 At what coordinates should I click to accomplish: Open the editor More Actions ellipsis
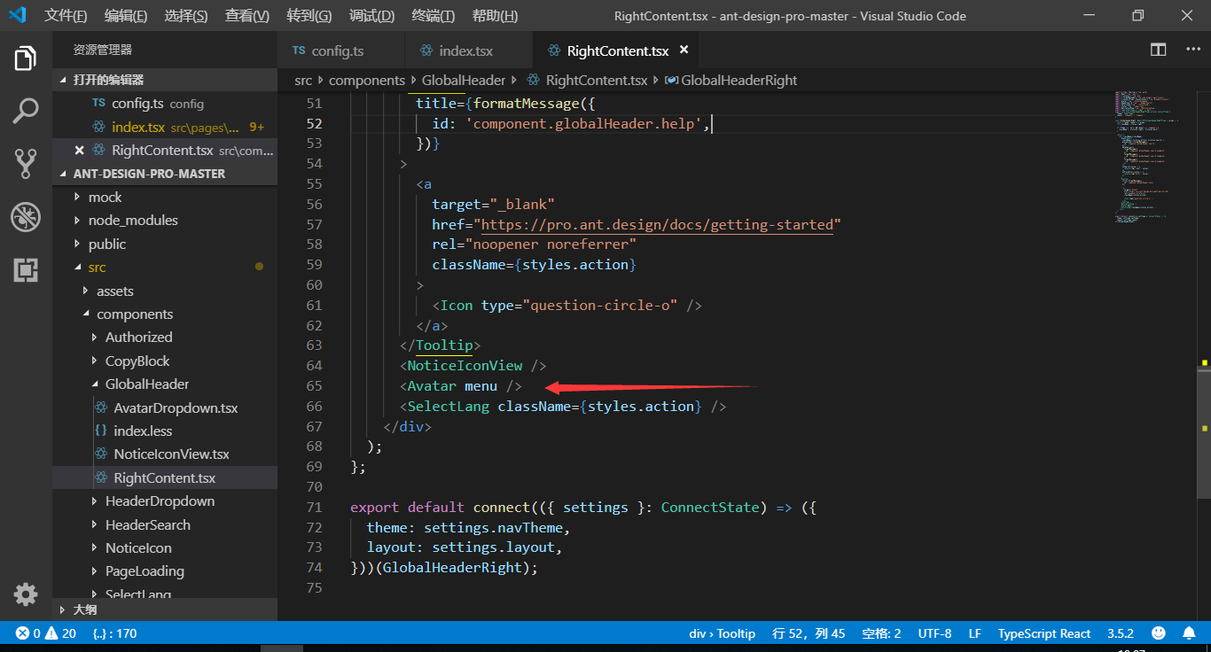[1193, 50]
